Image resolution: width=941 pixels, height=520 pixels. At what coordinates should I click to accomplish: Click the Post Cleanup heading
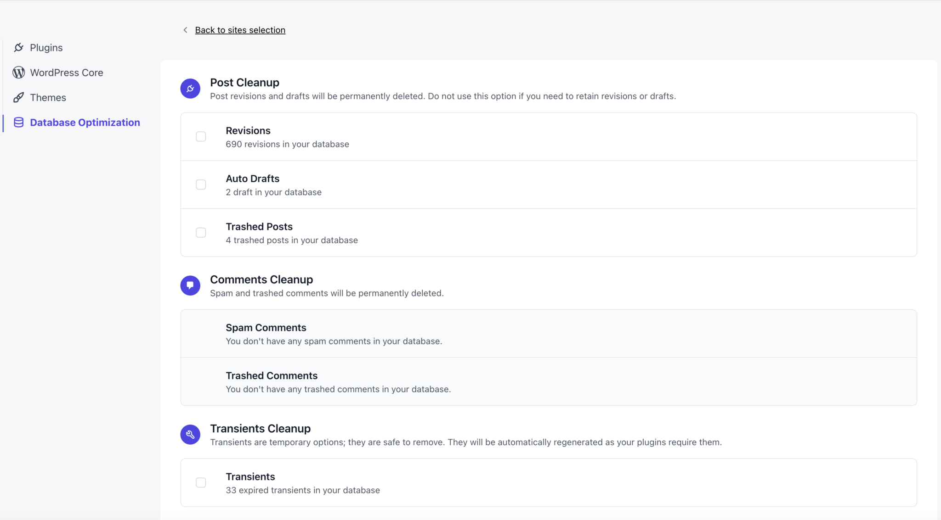tap(244, 82)
